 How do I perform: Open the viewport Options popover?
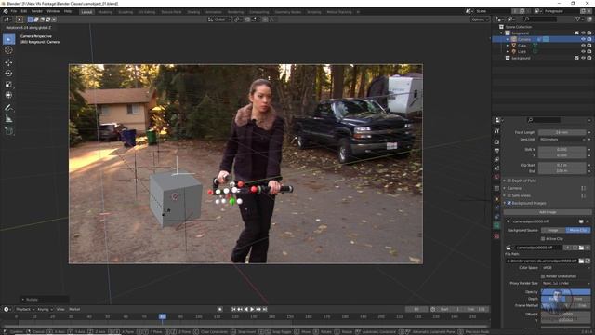[x=480, y=20]
